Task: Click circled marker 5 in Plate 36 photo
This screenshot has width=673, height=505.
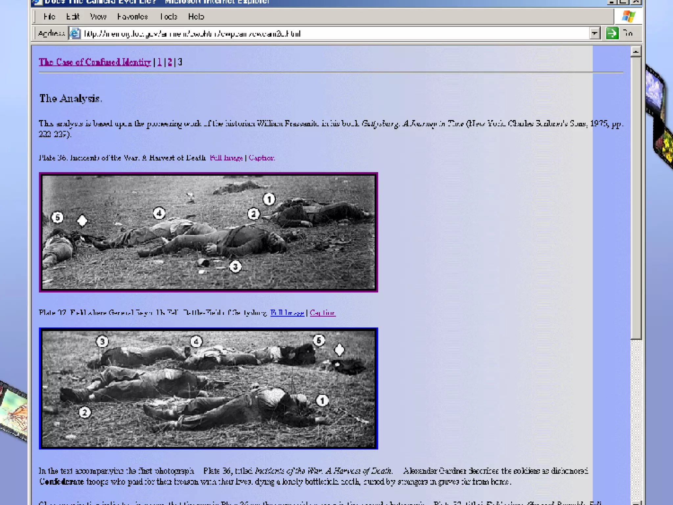Action: (x=58, y=217)
